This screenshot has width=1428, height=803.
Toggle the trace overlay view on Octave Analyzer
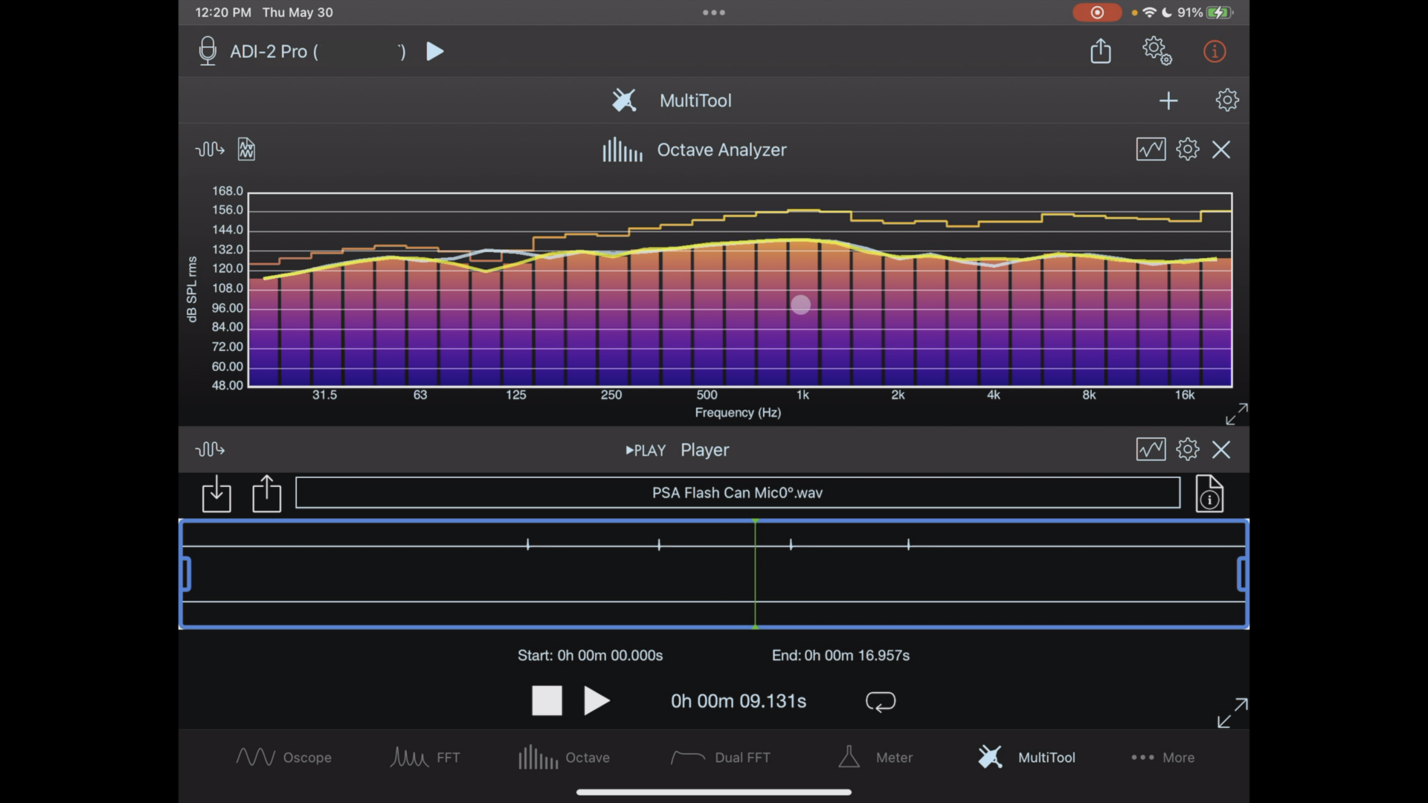coord(1151,149)
